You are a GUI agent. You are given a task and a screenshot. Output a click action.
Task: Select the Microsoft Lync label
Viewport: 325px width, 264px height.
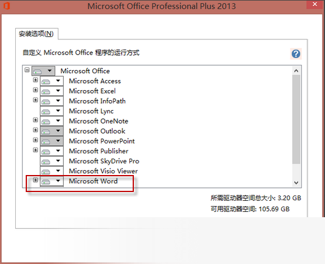91,111
